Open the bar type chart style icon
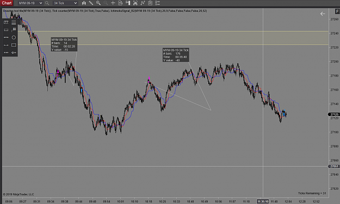Image resolution: width=340 pixels, height=204 pixels. [84, 3]
